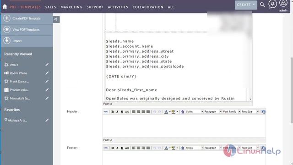Image resolution: width=293 pixels, height=165 pixels.
Task: Open HTML source in Footer toolbar
Action: point(106,148)
